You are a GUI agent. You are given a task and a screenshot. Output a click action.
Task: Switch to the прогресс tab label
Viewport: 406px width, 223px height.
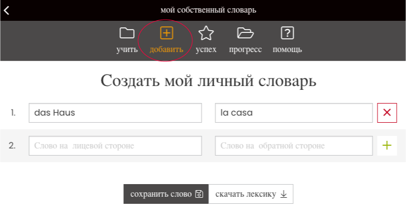245,49
